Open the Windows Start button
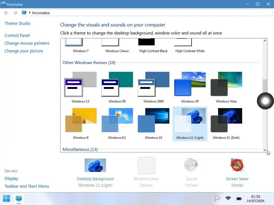The width and height of the screenshot is (274, 205). [6, 198]
